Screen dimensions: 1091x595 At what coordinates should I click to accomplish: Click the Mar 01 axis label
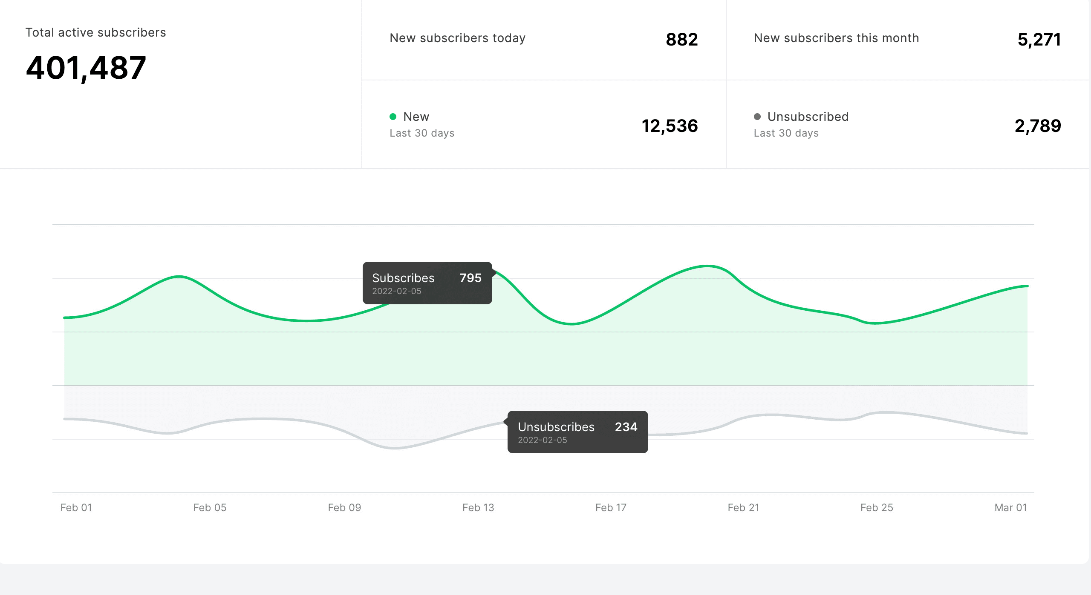point(1010,508)
